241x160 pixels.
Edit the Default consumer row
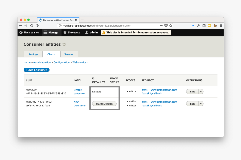tap(192, 92)
